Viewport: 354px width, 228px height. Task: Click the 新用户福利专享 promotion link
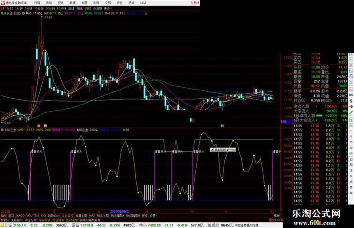click(x=90, y=220)
